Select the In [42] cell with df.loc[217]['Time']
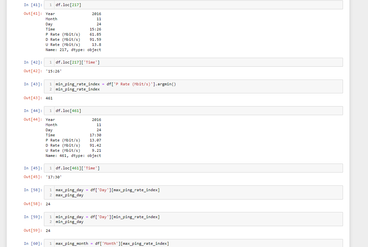The height and width of the screenshot is (247, 368). (193, 62)
